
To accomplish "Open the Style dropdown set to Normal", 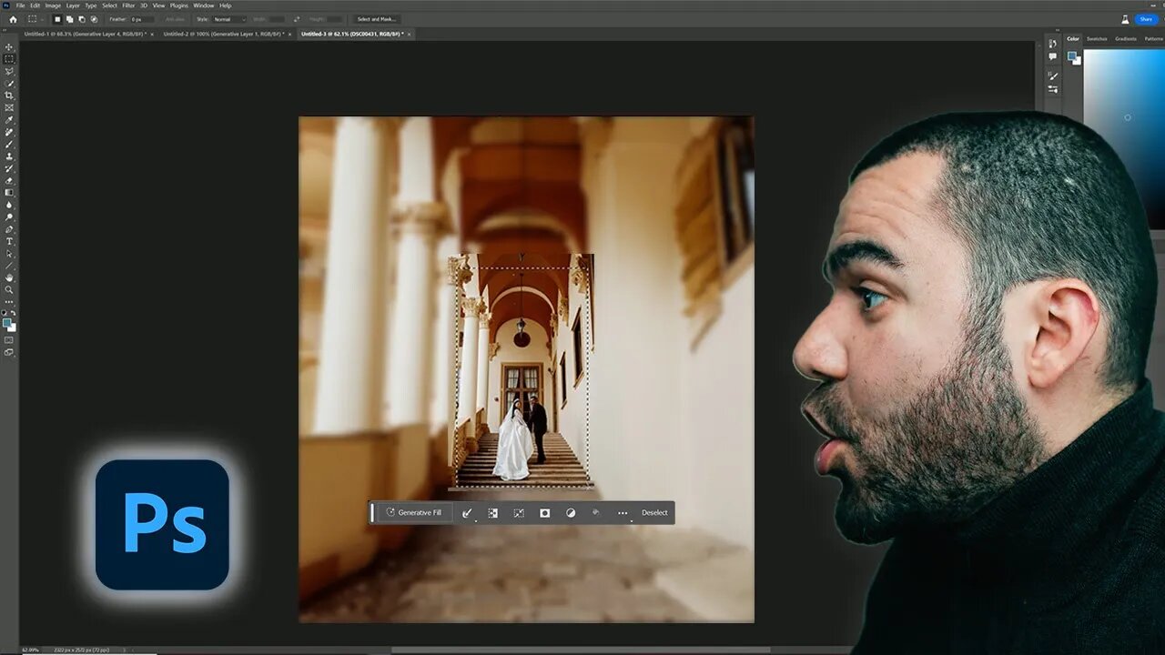I will (x=229, y=19).
